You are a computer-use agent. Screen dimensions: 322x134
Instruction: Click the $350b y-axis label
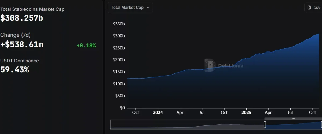[119, 24]
